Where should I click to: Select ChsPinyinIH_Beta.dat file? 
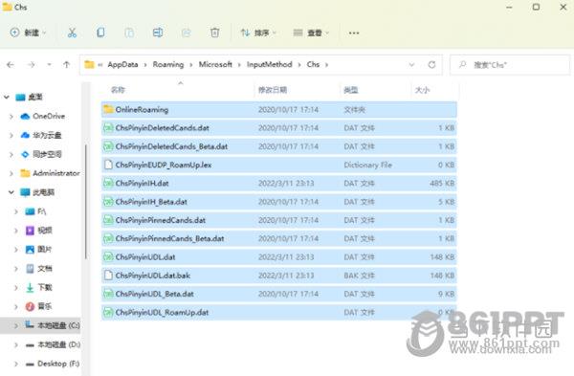(279, 202)
